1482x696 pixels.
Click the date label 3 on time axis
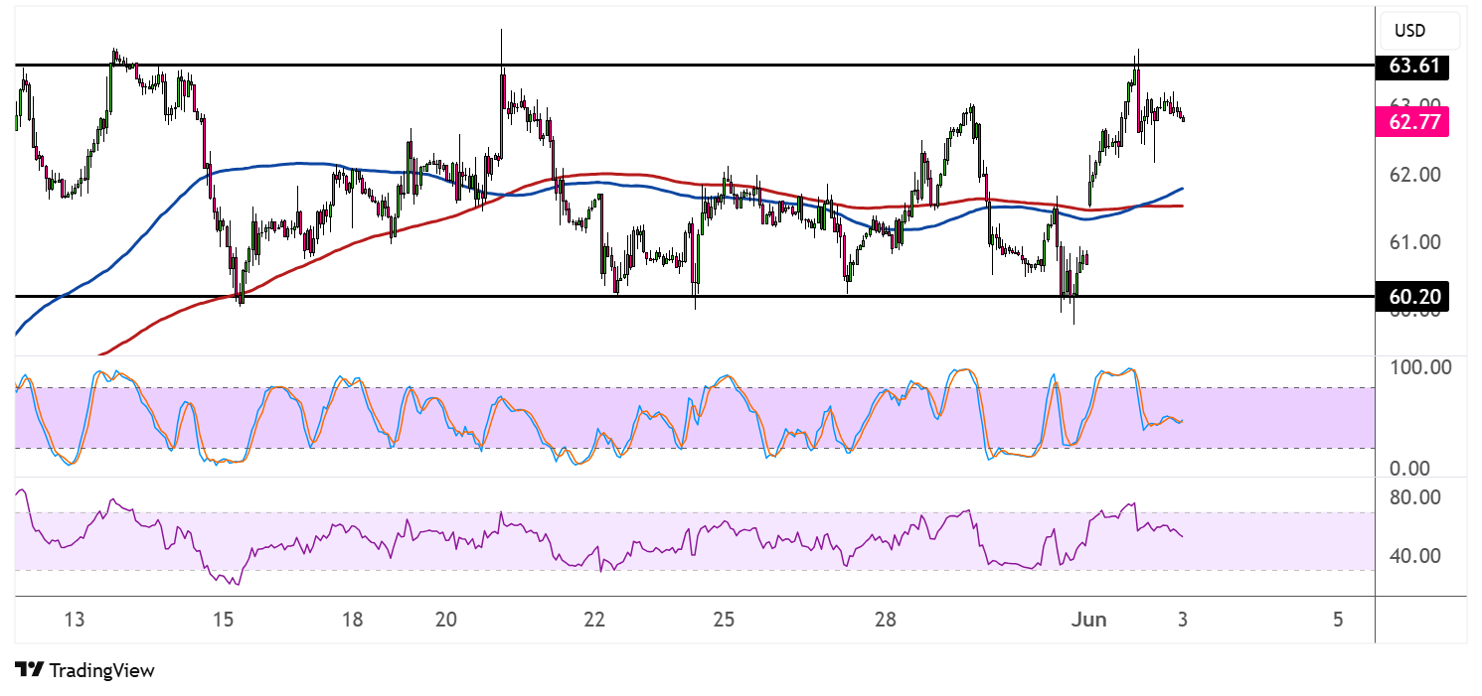click(1183, 621)
